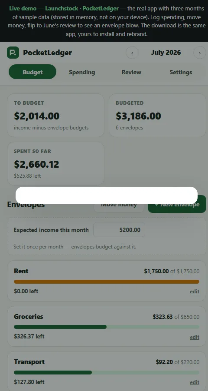Click the July 2026 month label
The width and height of the screenshot is (208, 391).
pos(166,53)
